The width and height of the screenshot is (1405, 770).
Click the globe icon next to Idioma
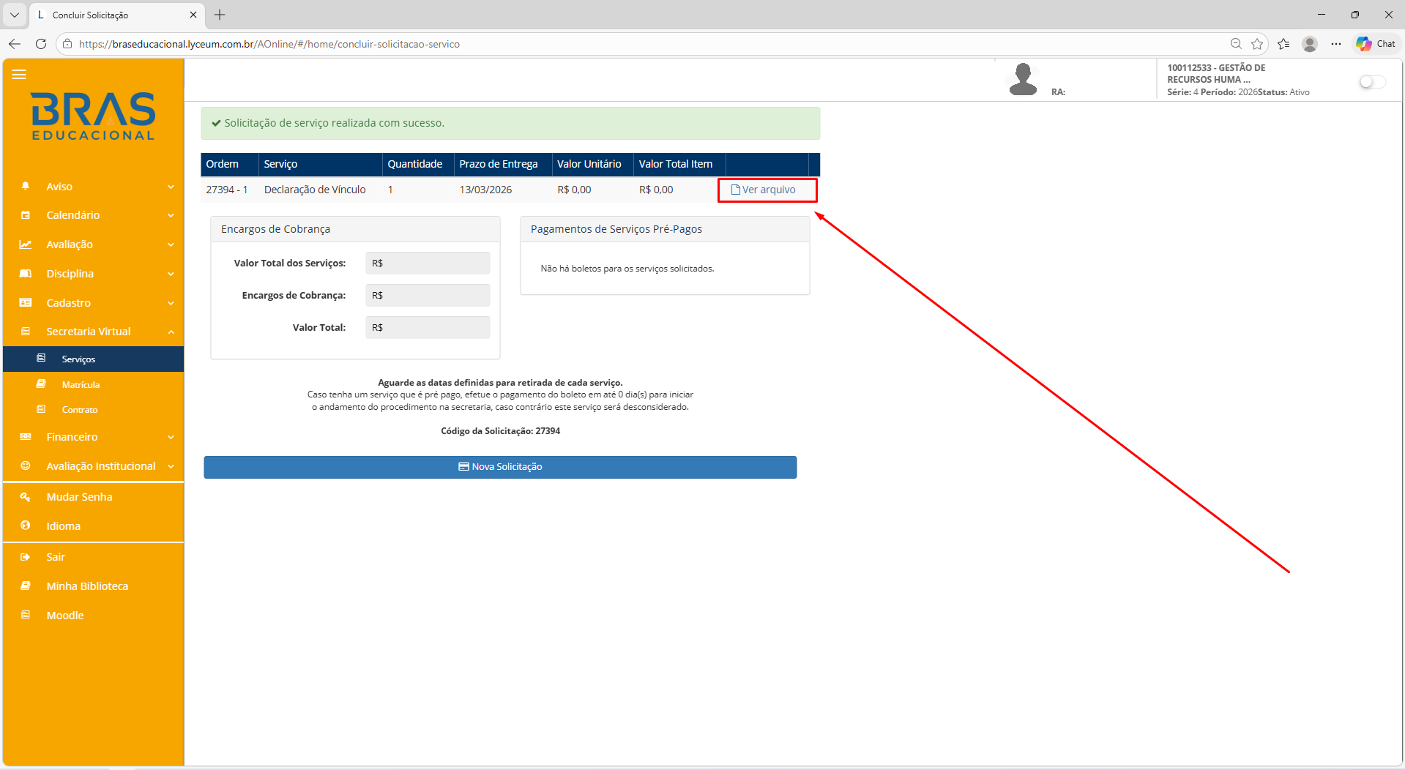tap(26, 526)
